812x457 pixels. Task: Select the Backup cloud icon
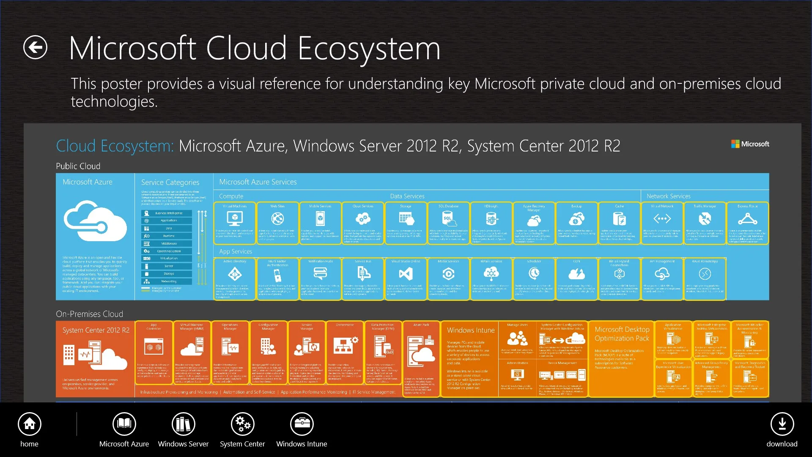click(577, 219)
